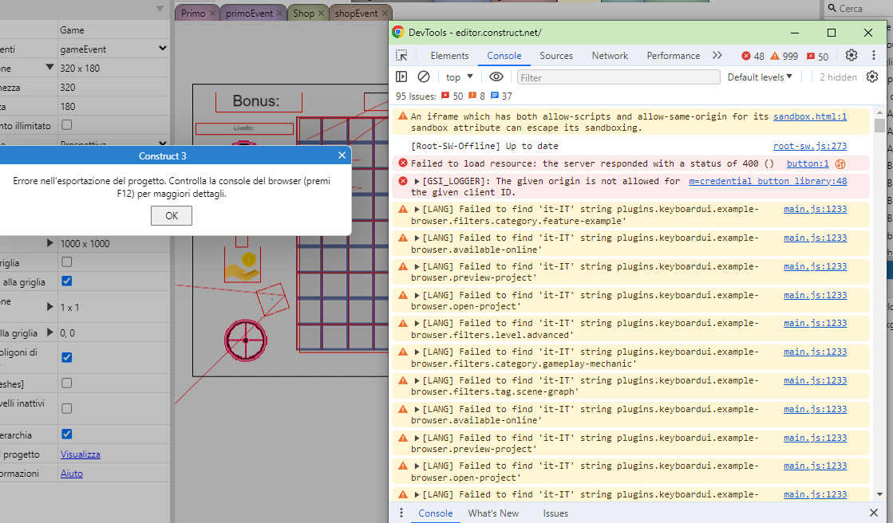Click the blue issues message icon showing 37

click(x=494, y=96)
